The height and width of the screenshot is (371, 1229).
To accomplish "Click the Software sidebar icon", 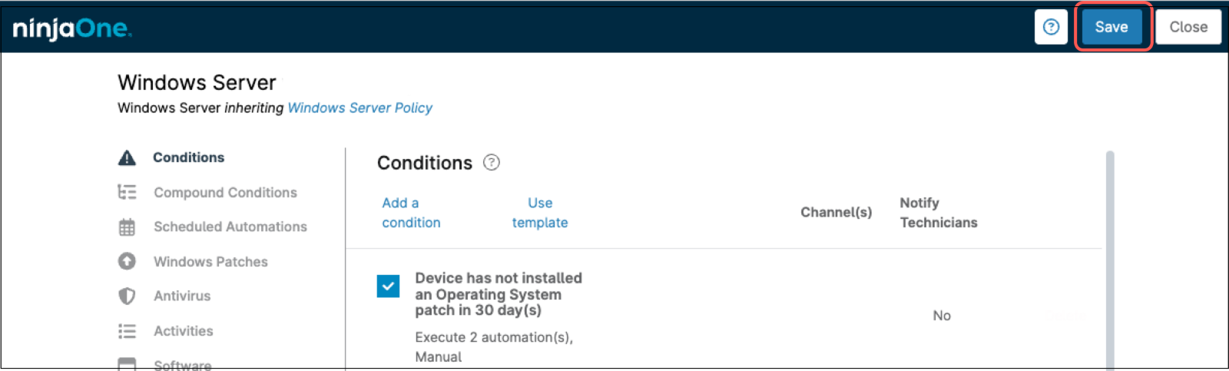I will [127, 363].
